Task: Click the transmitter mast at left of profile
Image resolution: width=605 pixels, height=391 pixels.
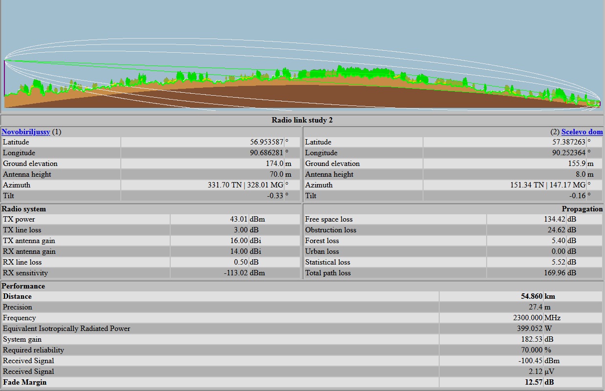Action: 4,78
